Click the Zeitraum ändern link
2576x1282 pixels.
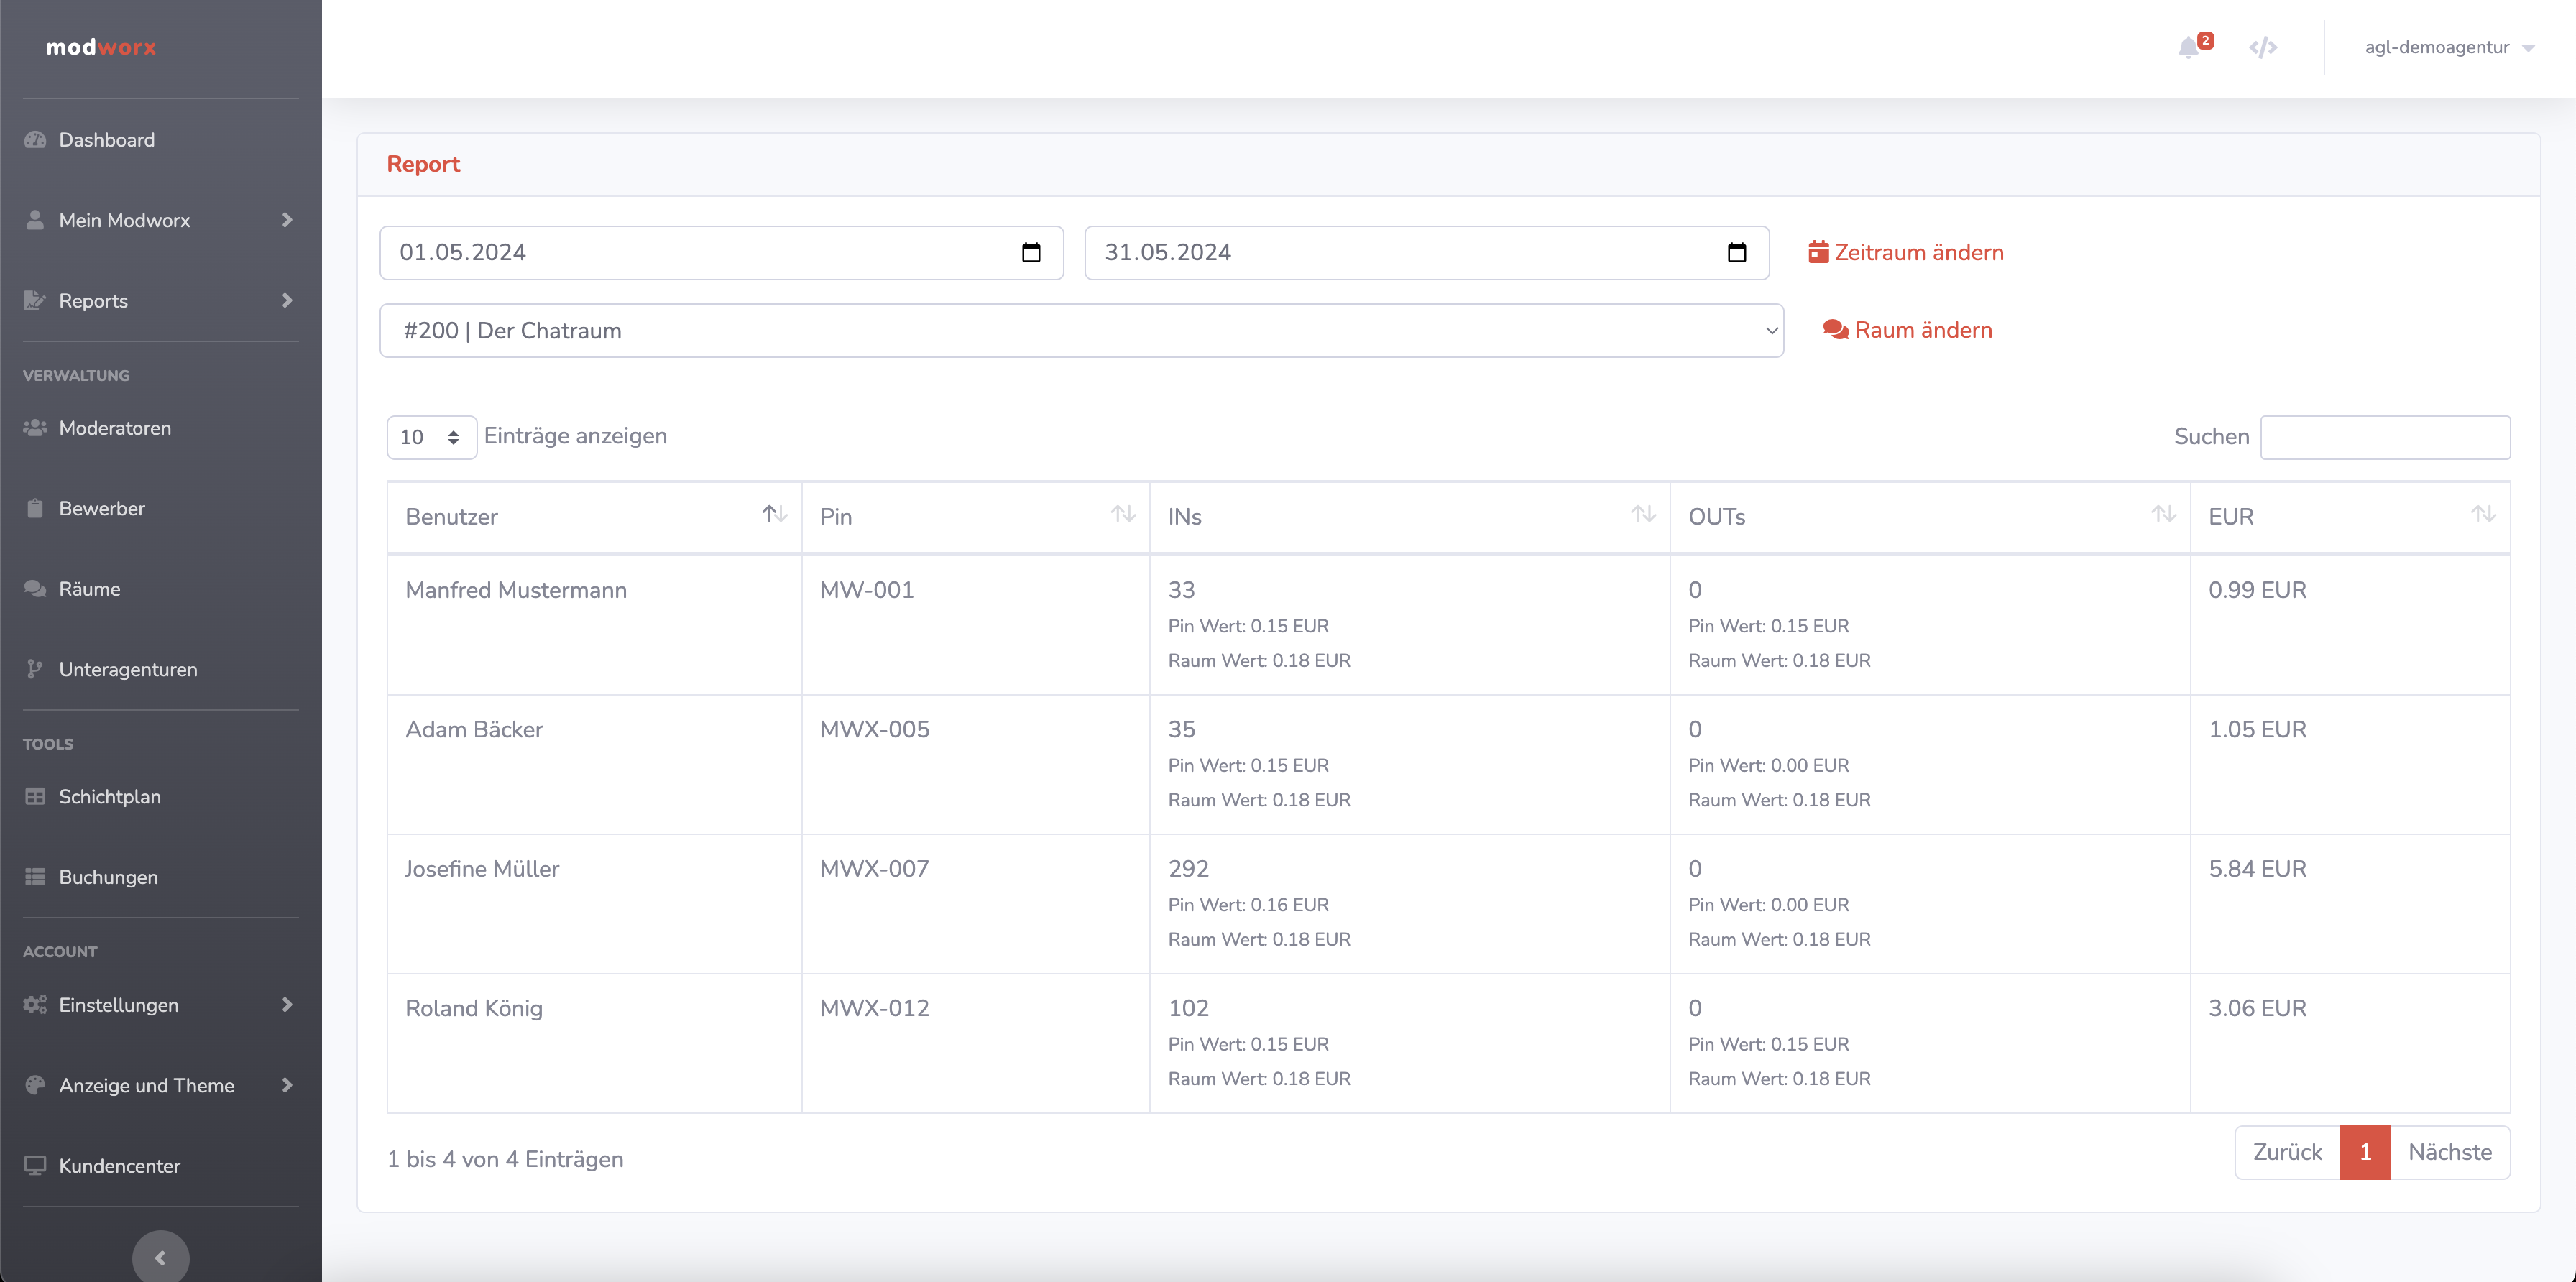point(1906,252)
